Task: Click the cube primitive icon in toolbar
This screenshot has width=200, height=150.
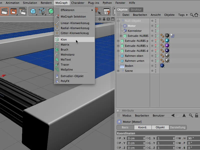Action: (x=33, y=11)
